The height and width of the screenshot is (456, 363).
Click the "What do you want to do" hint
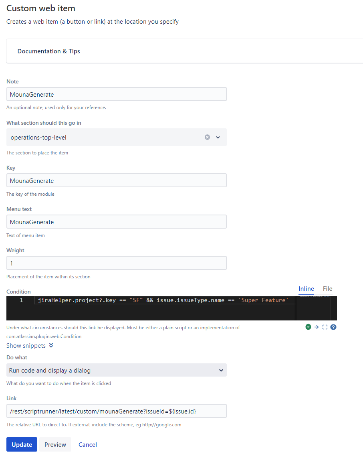click(x=59, y=383)
